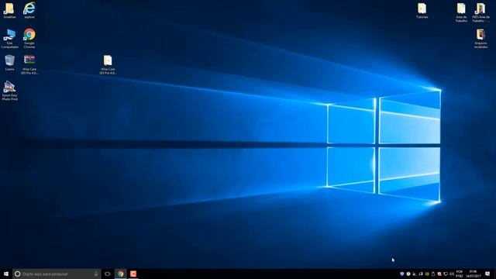Select the Google Chrome desktop shortcut
Viewport: 496px width, 279px height.
29,38
